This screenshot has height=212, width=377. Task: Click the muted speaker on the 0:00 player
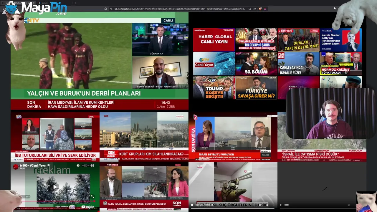pyautogui.click(x=348, y=205)
